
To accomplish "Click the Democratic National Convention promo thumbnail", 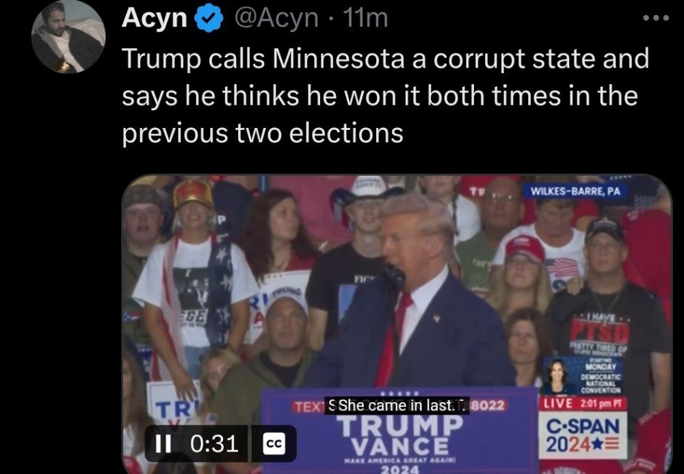I will [583, 376].
